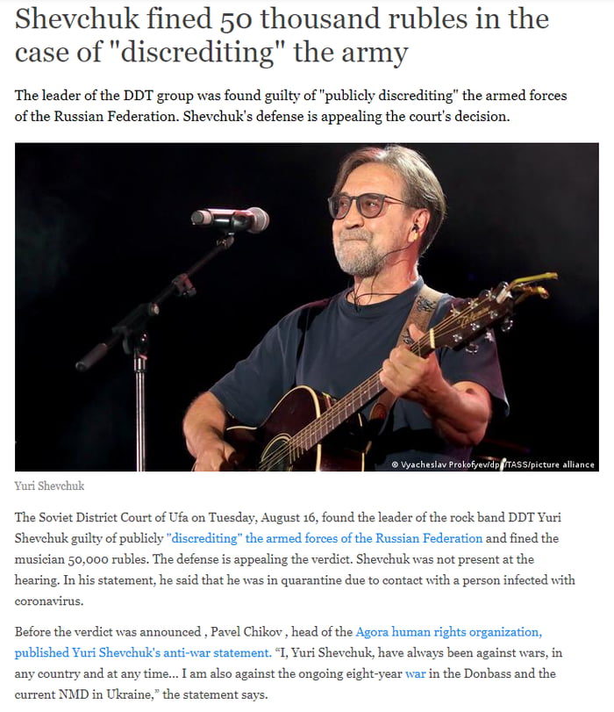Click the microphone stand in the photo
Viewport: 614px width, 712px height.
(x=140, y=351)
